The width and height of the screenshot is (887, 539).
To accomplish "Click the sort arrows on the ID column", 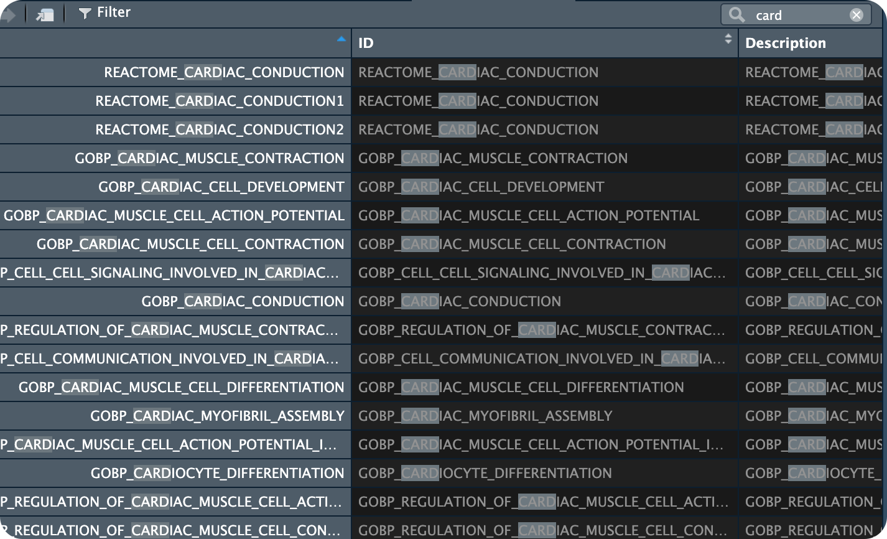I will (x=728, y=39).
